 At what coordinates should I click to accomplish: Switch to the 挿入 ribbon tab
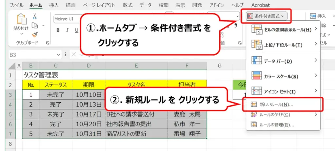[x=54, y=5]
